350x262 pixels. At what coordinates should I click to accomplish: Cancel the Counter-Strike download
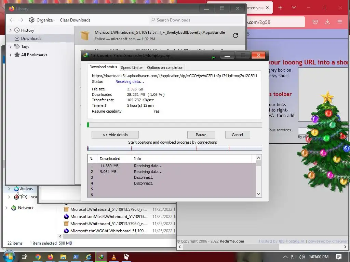[x=237, y=135]
